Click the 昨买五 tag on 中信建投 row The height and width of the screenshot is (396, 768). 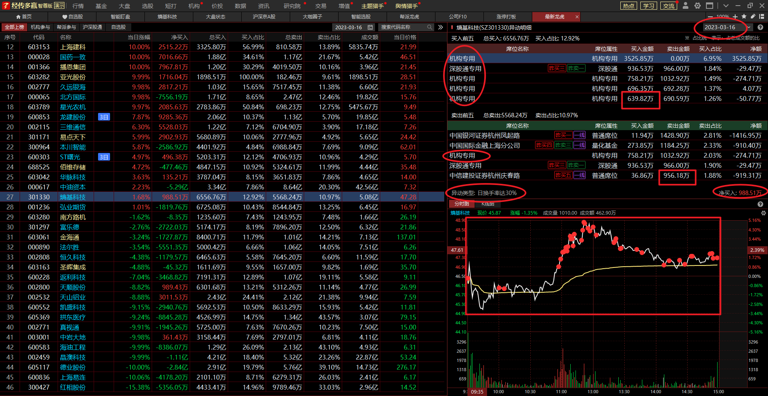[x=563, y=175]
